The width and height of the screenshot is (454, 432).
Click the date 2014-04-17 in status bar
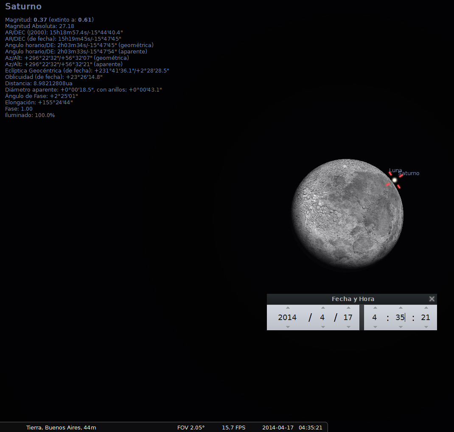point(278,428)
